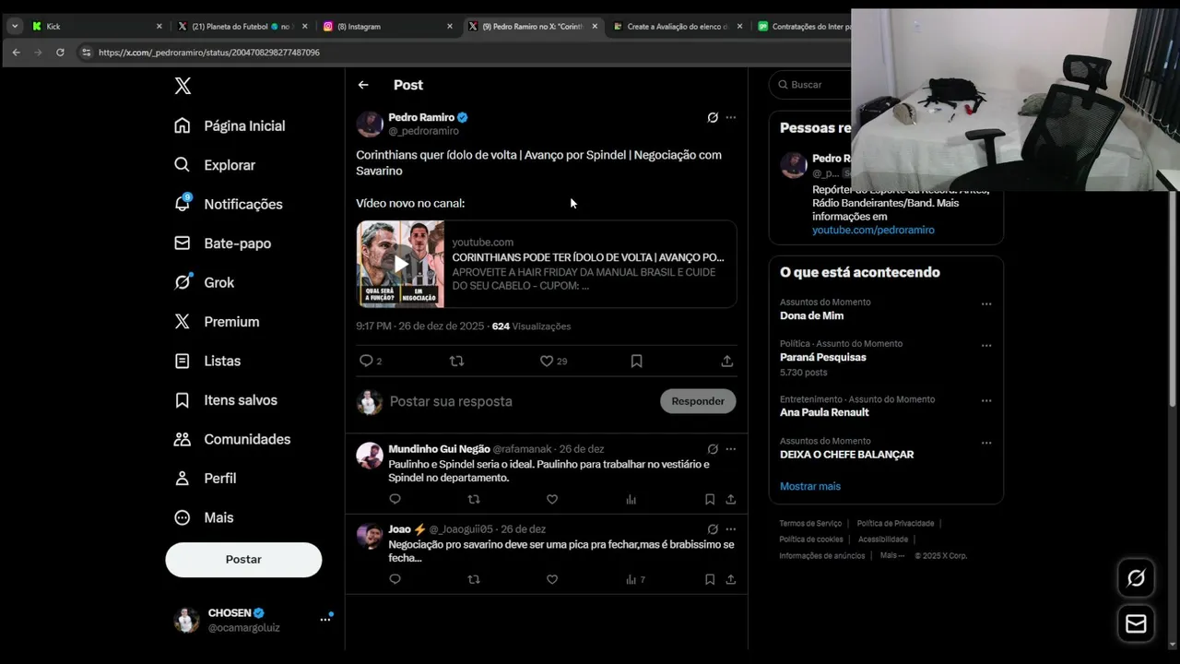Open more options for Paraná Pesquisas trend
Viewport: 1180px width, 664px height.
986,346
